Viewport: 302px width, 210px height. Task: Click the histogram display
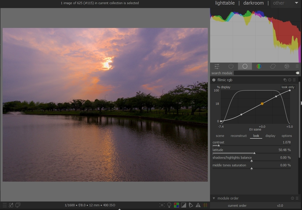point(255,35)
